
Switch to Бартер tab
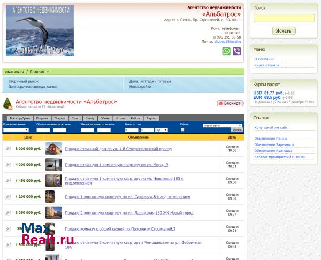[x=151, y=118]
